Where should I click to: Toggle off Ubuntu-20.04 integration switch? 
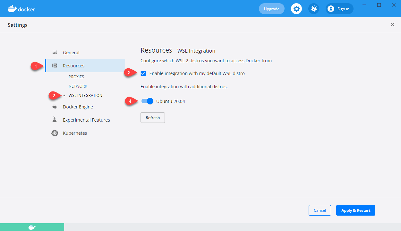coord(148,101)
